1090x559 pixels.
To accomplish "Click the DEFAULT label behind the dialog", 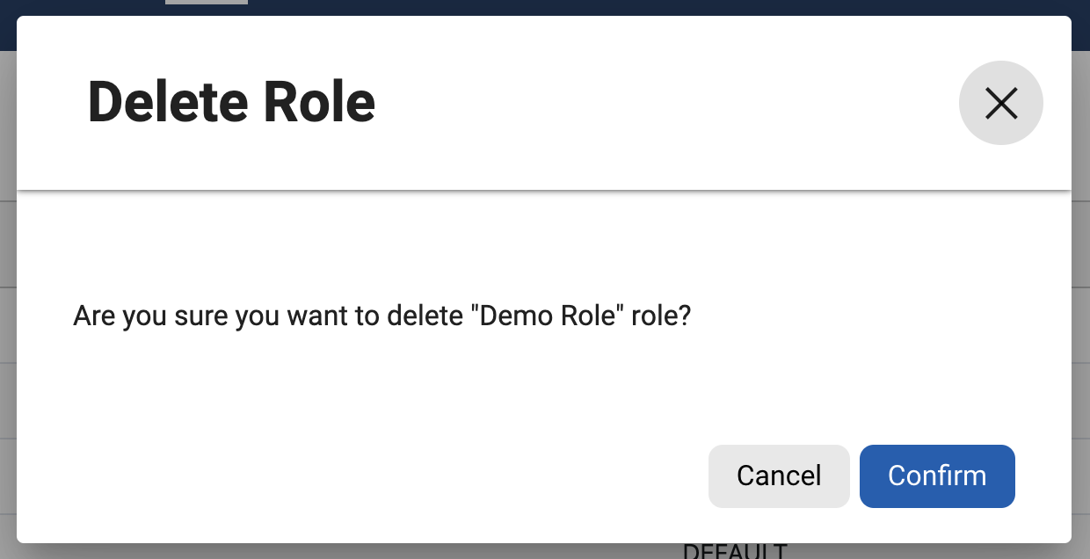I will [x=735, y=552].
